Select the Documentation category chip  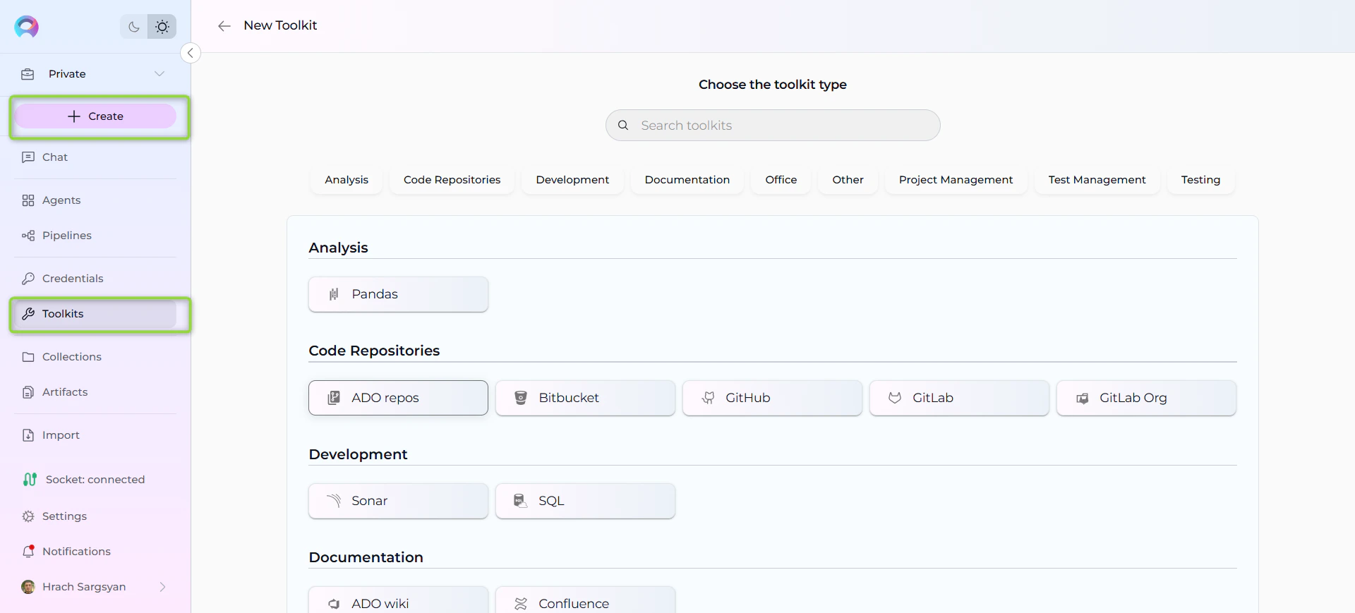point(687,180)
